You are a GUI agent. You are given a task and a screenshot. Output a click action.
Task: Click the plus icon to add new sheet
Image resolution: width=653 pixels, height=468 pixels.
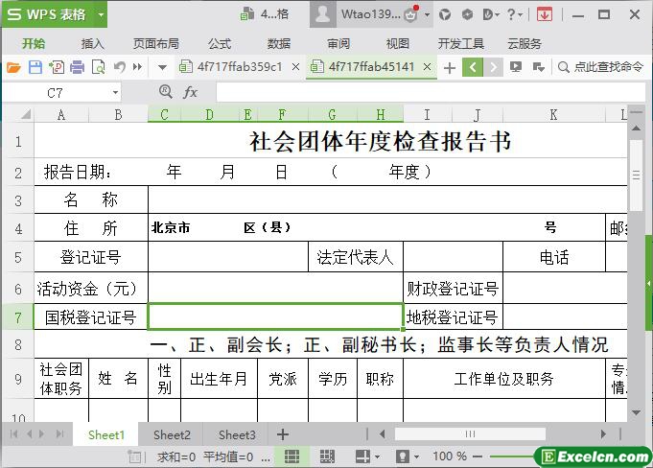(x=283, y=434)
